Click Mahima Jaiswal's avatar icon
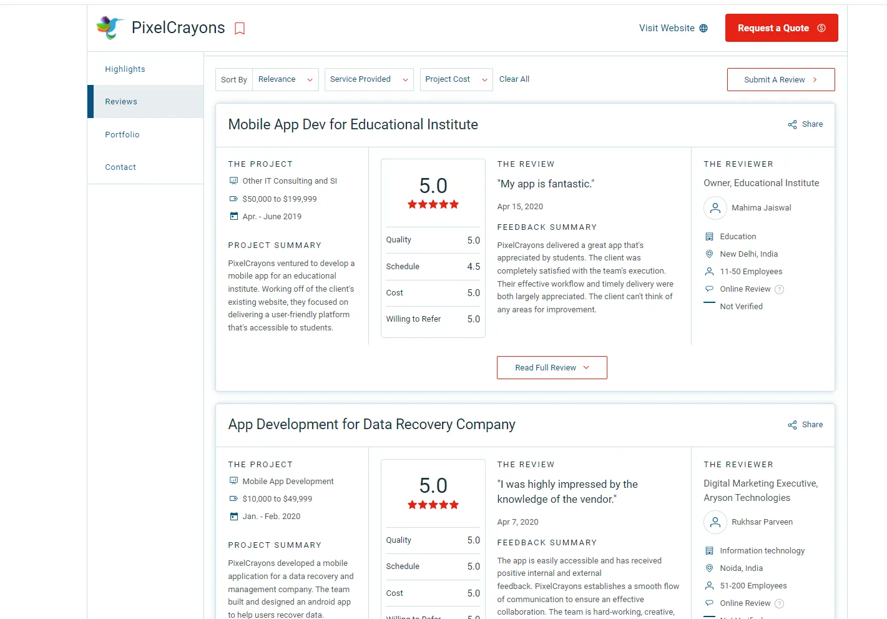Screen dimensions: 887x619 pos(715,208)
